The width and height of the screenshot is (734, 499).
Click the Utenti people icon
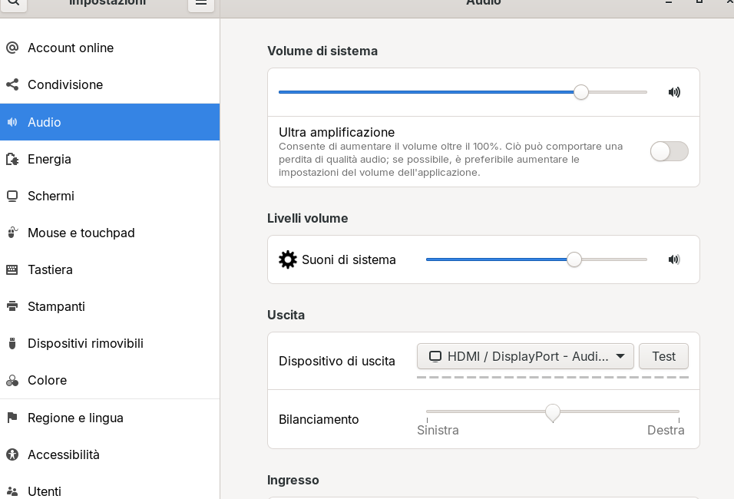[x=12, y=491]
